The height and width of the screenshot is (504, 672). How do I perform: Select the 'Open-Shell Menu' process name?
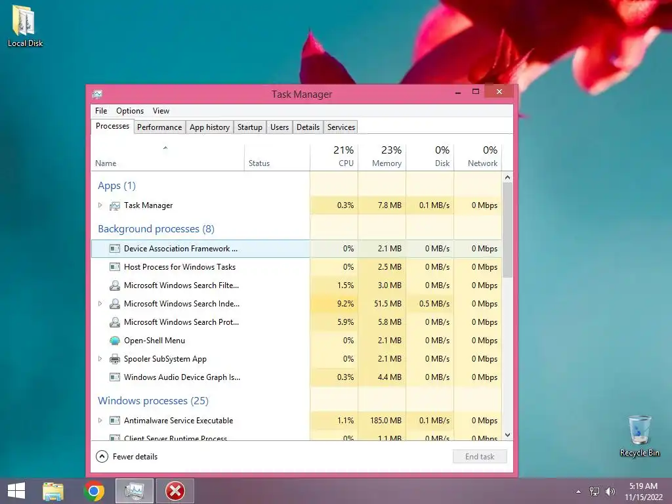tap(154, 341)
